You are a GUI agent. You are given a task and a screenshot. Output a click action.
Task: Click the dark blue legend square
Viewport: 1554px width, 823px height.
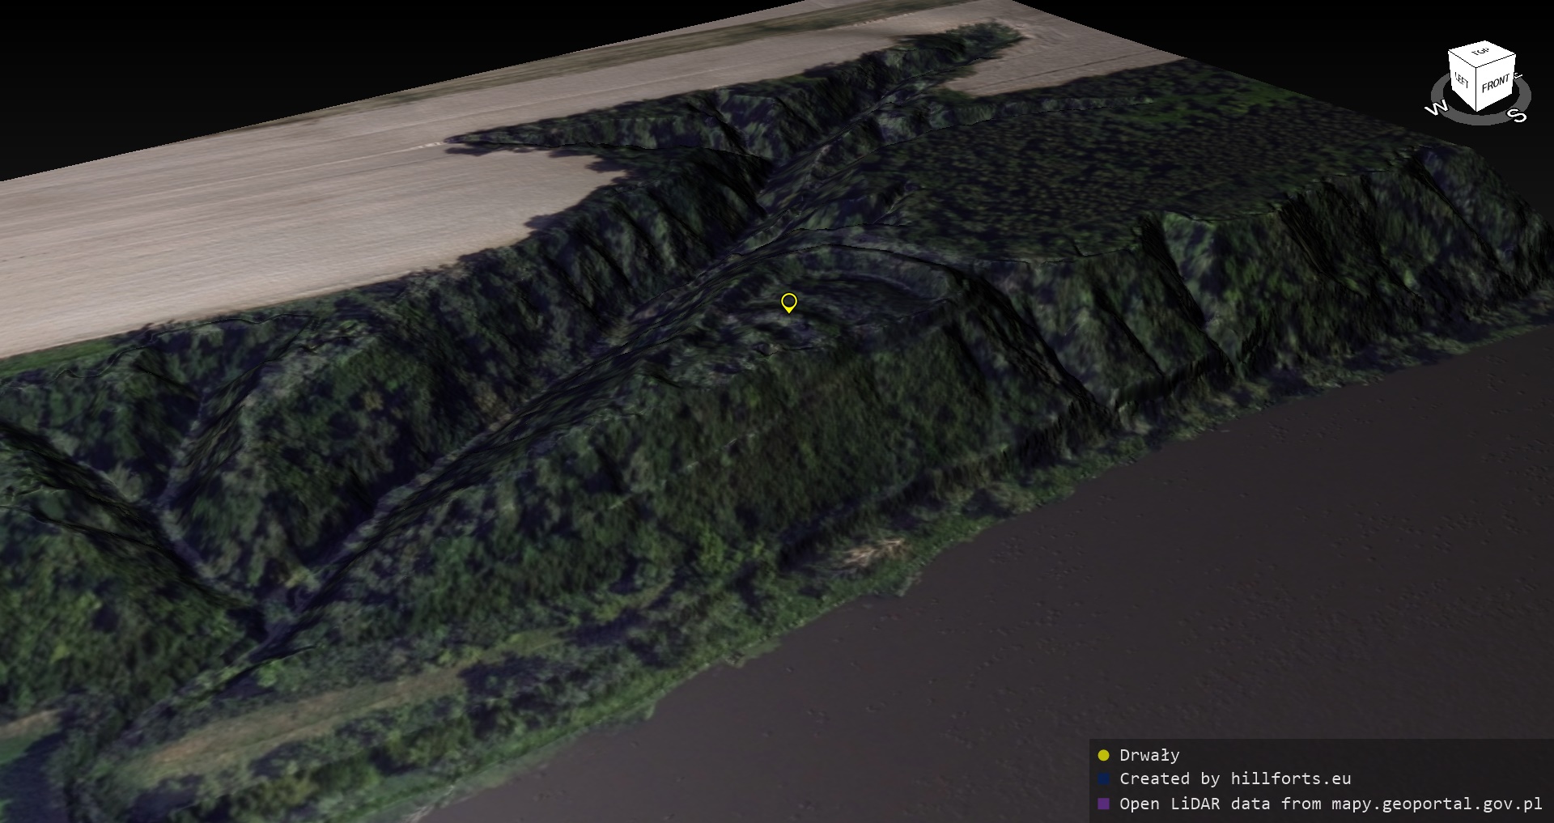click(x=1103, y=779)
